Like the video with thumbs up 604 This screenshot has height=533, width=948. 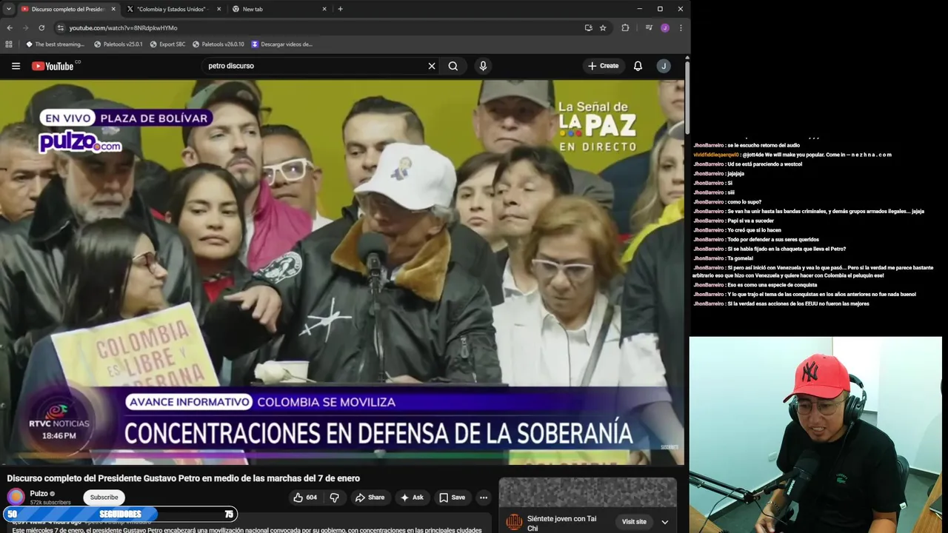pos(304,497)
